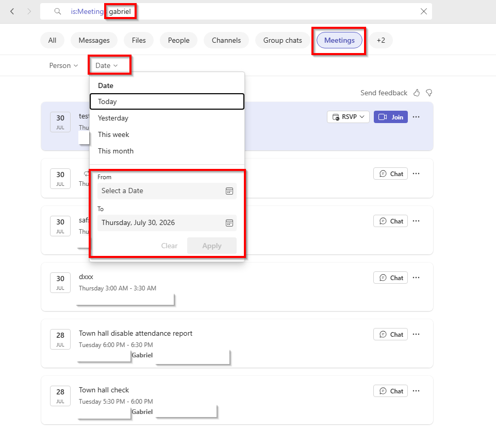Join the meeting with the Join button
Screen dimensions: 496x432
[391, 117]
